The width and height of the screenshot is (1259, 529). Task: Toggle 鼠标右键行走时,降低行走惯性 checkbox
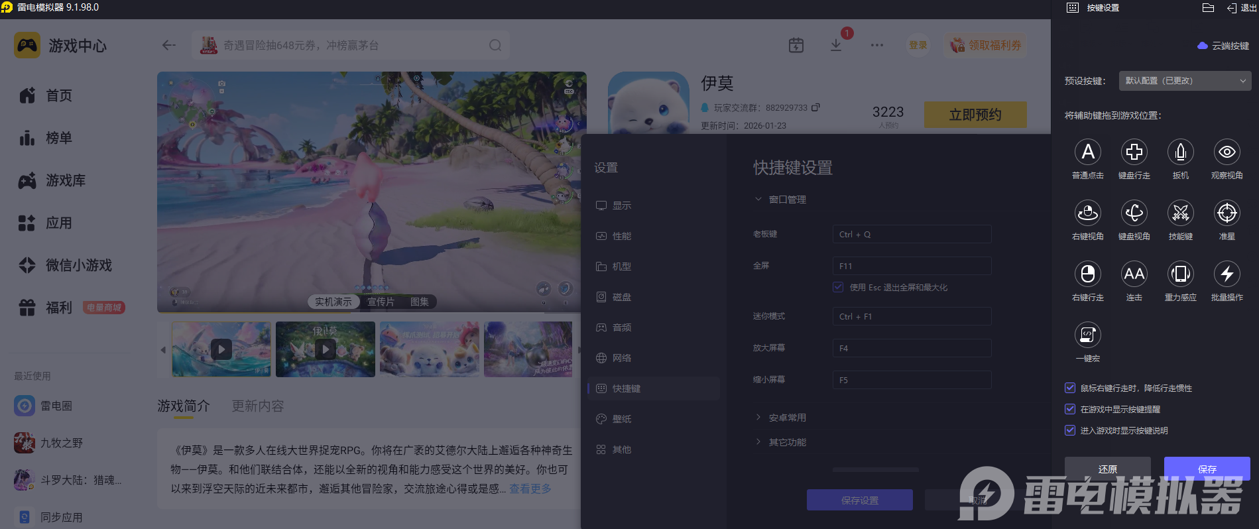click(x=1070, y=388)
